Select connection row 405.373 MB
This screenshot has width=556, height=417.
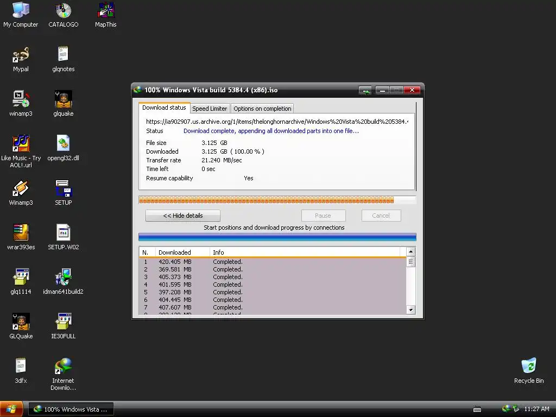pyautogui.click(x=273, y=277)
